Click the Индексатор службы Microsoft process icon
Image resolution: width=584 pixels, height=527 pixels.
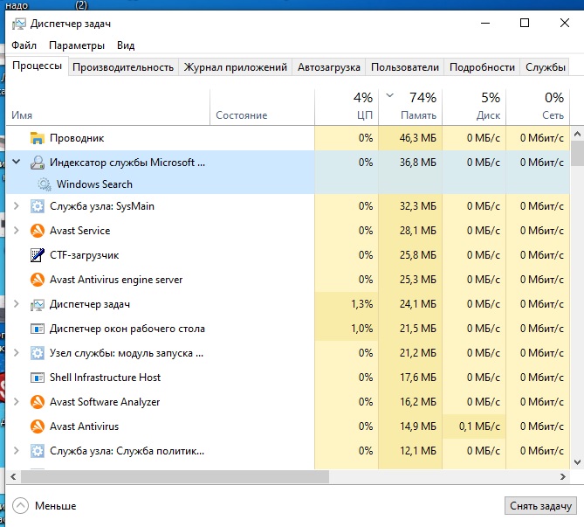[x=37, y=163]
